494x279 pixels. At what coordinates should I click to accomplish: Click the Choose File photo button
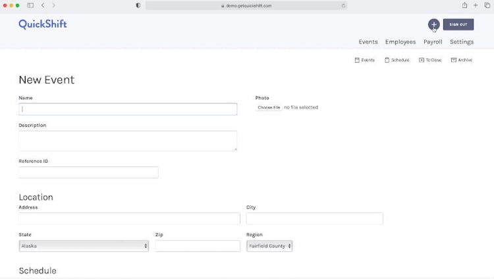269,107
